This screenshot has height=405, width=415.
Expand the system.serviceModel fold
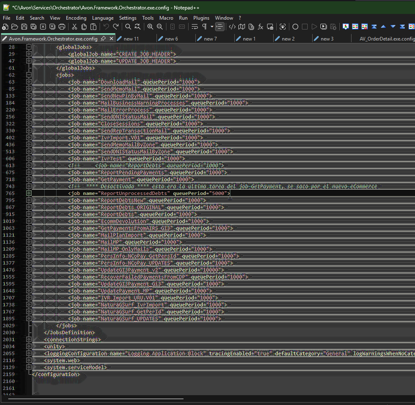click(x=29, y=367)
